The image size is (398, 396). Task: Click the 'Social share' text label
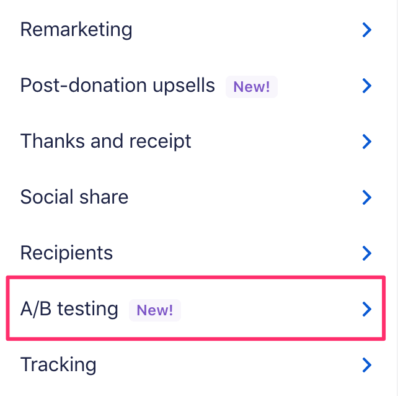click(x=74, y=197)
